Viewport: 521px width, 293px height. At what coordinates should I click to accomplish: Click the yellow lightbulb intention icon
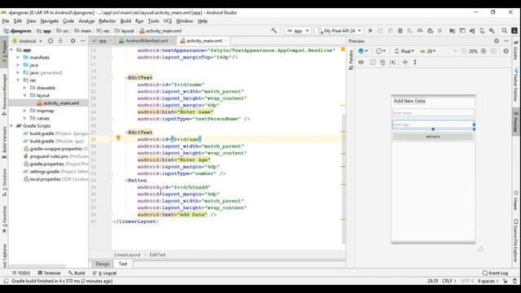[118, 138]
